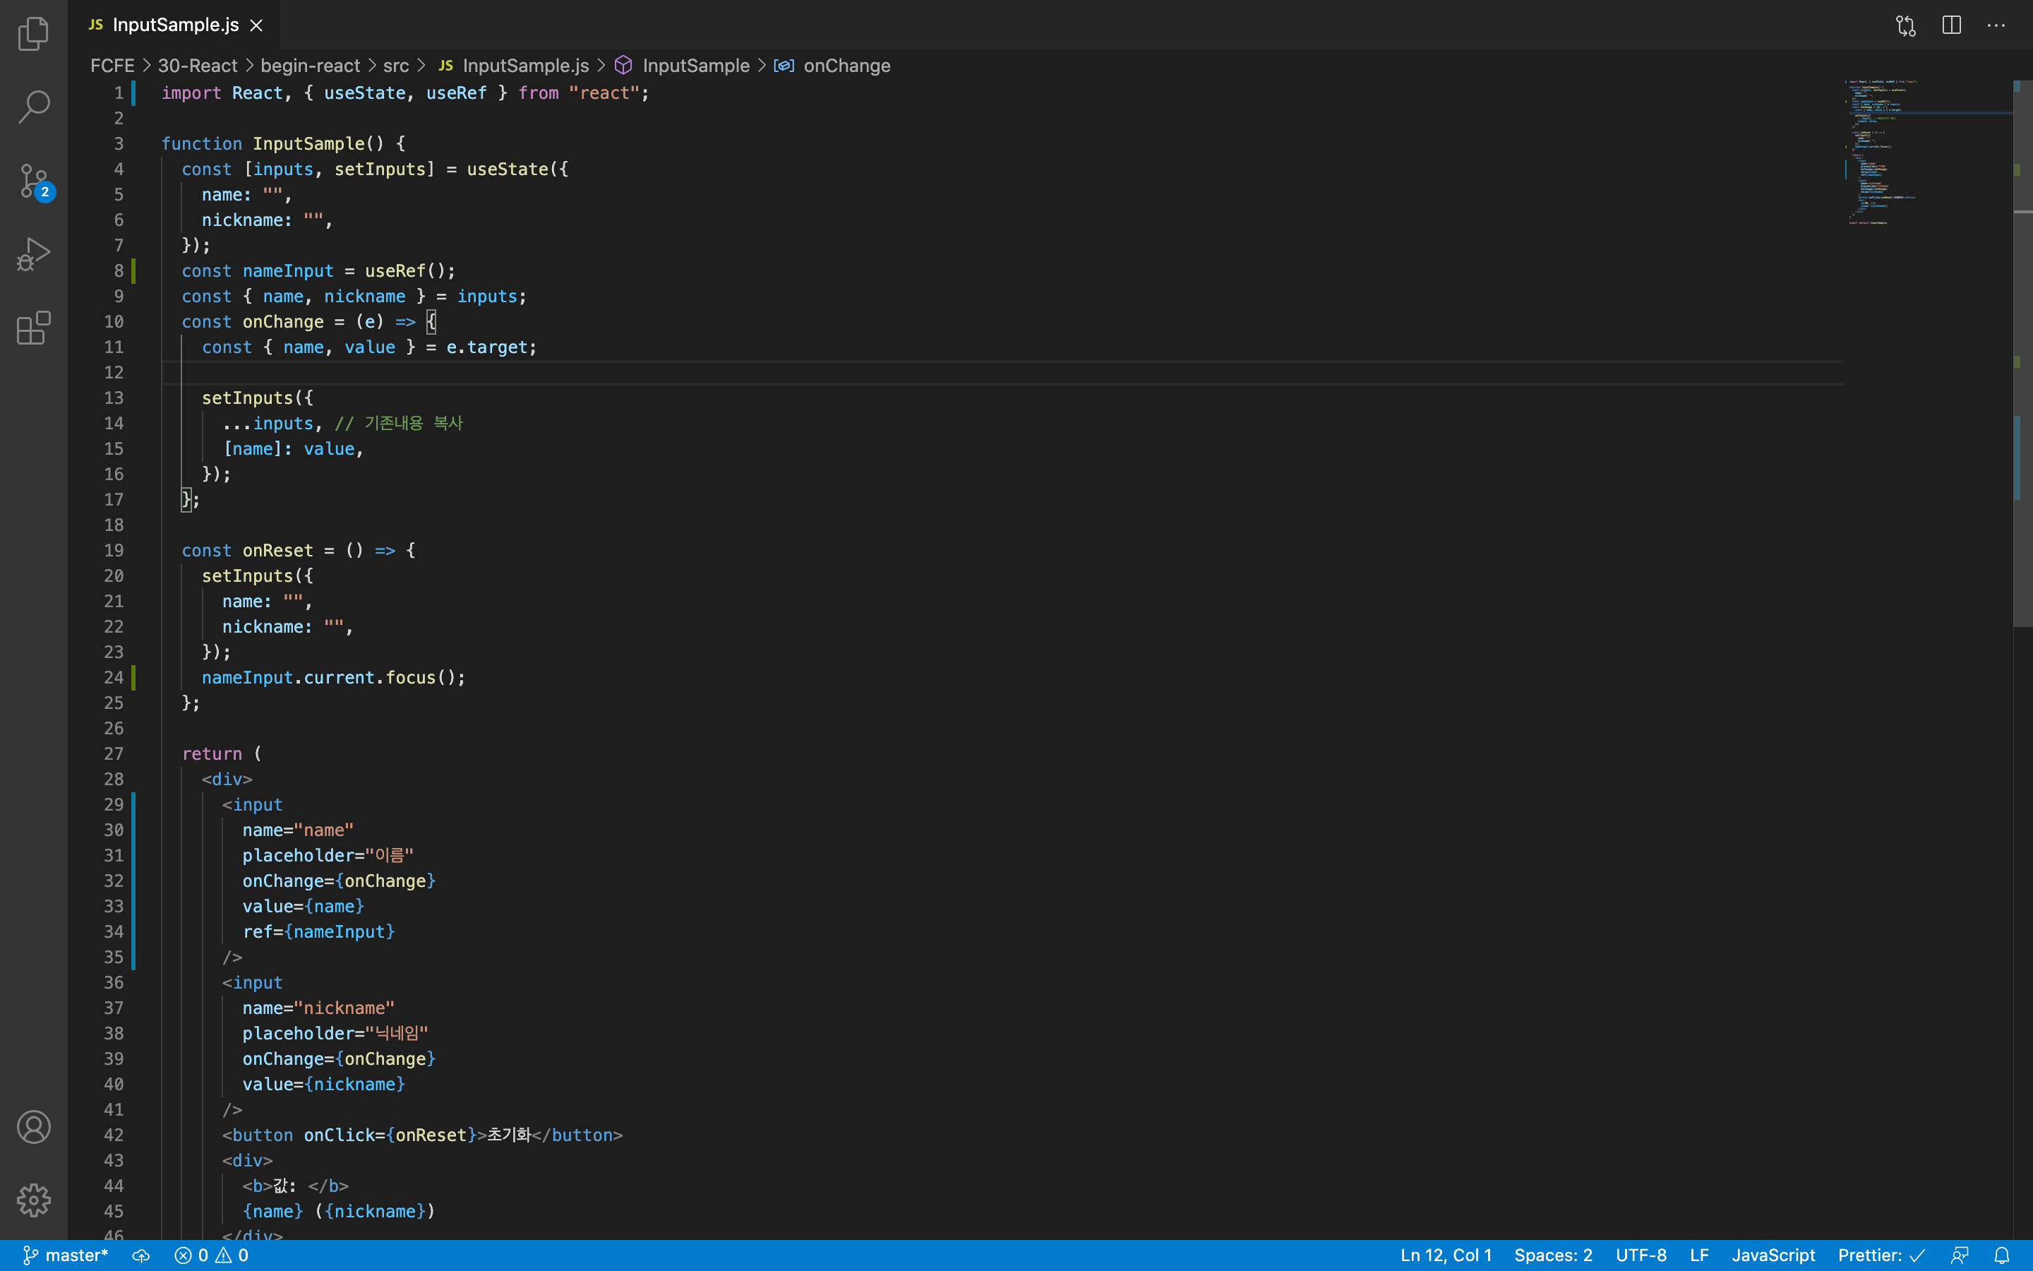Click the InputSample.js breadcrumb file
This screenshot has width=2033, height=1271.
(515, 66)
